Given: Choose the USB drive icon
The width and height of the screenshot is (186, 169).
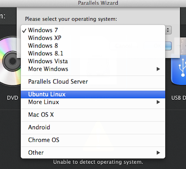Looking at the screenshot, I should 179,69.
